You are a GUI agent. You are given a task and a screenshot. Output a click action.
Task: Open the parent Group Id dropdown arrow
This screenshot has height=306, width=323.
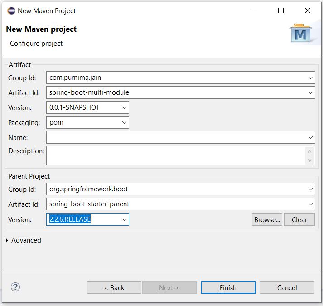tap(310, 189)
